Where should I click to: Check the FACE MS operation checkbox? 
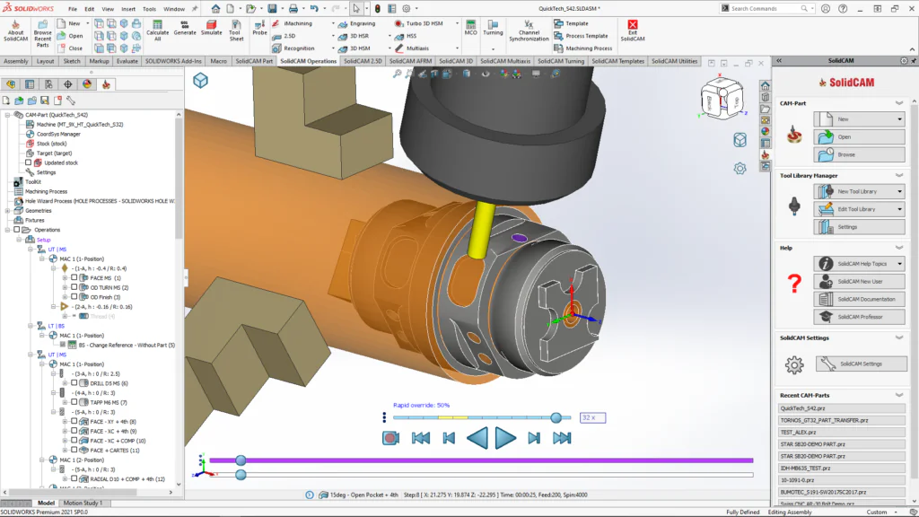click(x=74, y=278)
